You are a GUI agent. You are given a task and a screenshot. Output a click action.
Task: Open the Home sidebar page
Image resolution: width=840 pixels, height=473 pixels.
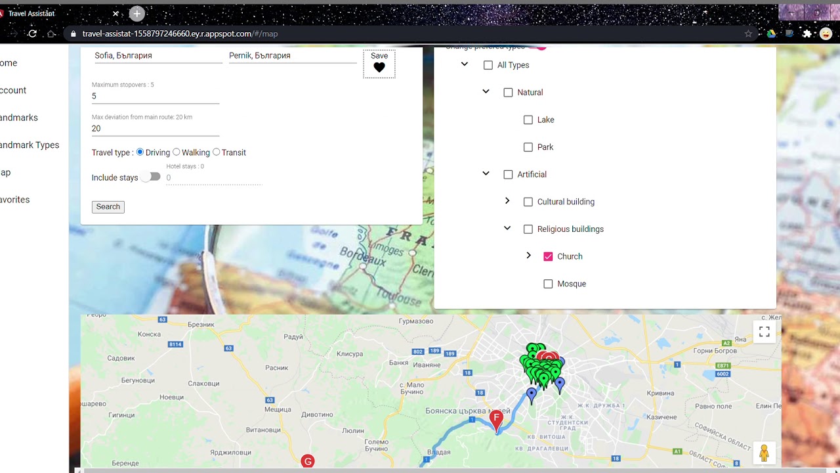pos(8,63)
